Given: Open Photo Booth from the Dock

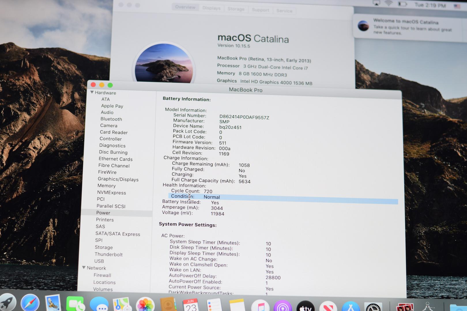Looking at the screenshot, I should [x=405, y=307].
